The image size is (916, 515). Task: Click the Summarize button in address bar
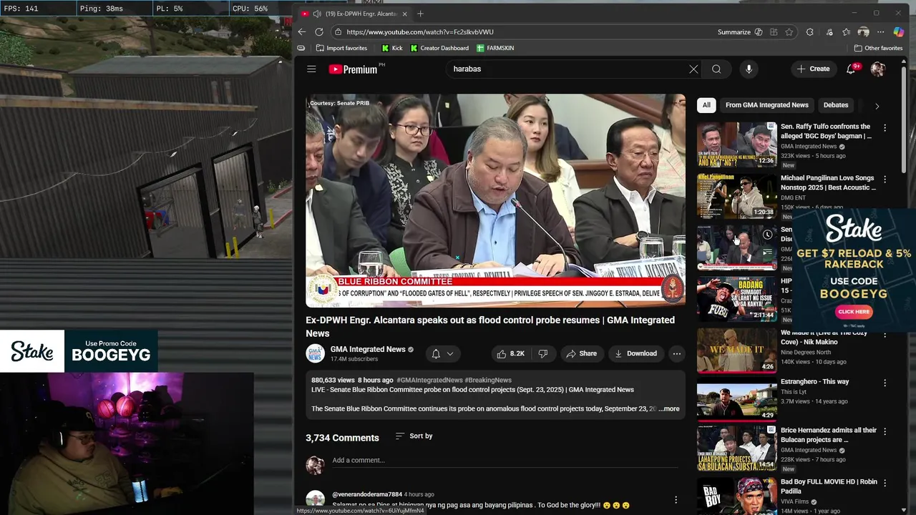pos(740,31)
